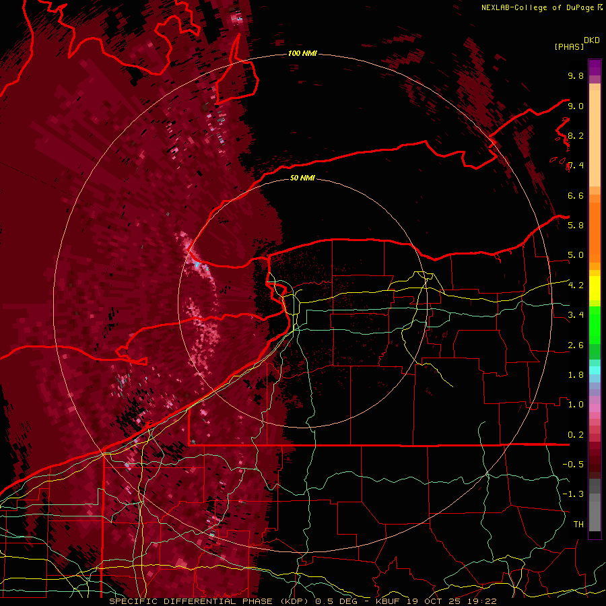Pick the pink color bar segment
The height and width of the screenshot is (606, 606).
click(595, 408)
